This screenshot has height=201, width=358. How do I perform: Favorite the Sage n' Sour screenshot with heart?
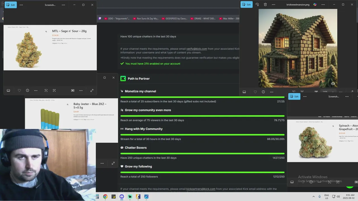19,90
